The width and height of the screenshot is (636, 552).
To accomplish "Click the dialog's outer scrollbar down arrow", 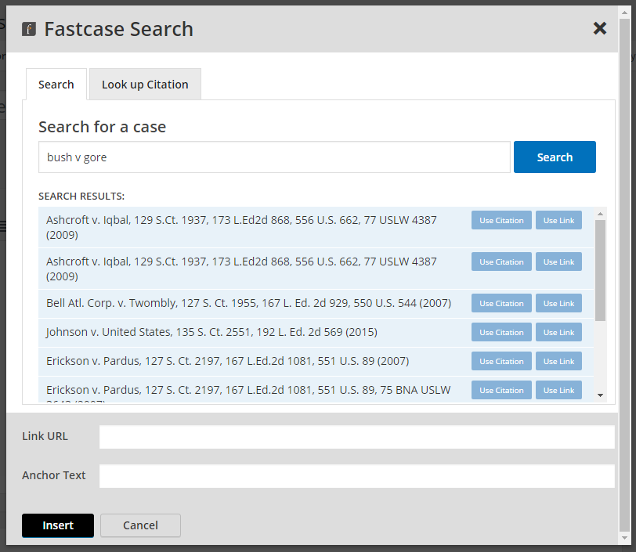I will 625,538.
